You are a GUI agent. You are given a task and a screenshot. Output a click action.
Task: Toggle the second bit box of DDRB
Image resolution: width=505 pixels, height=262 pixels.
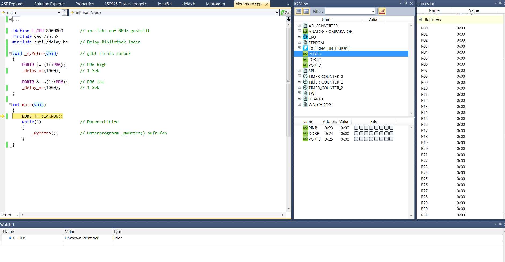click(361, 133)
